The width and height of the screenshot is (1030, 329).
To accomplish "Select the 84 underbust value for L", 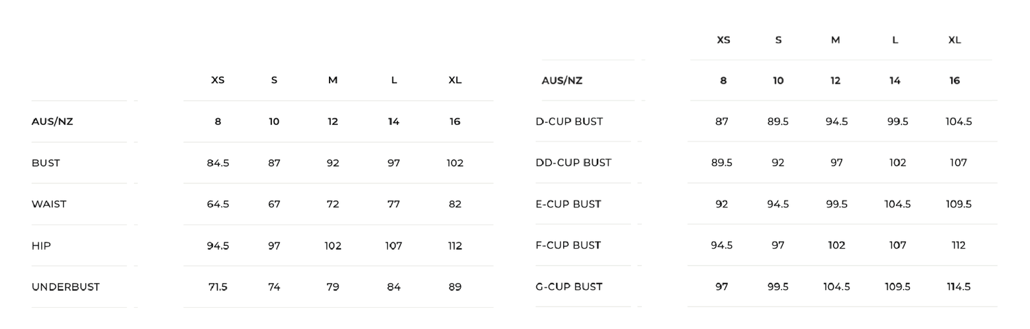I will click(x=393, y=286).
